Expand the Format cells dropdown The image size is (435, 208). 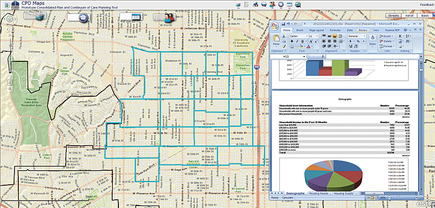pyautogui.click(x=393, y=46)
